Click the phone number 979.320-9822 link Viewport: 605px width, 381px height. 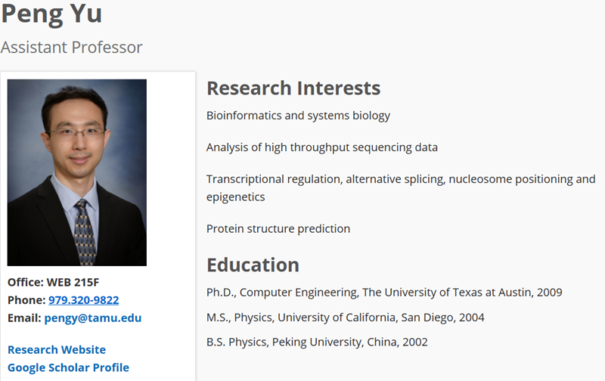coord(84,300)
